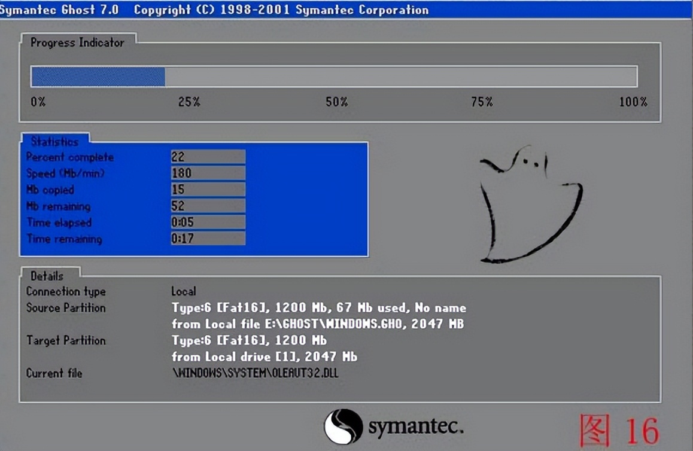Select the Percent complete value 22

[208, 157]
